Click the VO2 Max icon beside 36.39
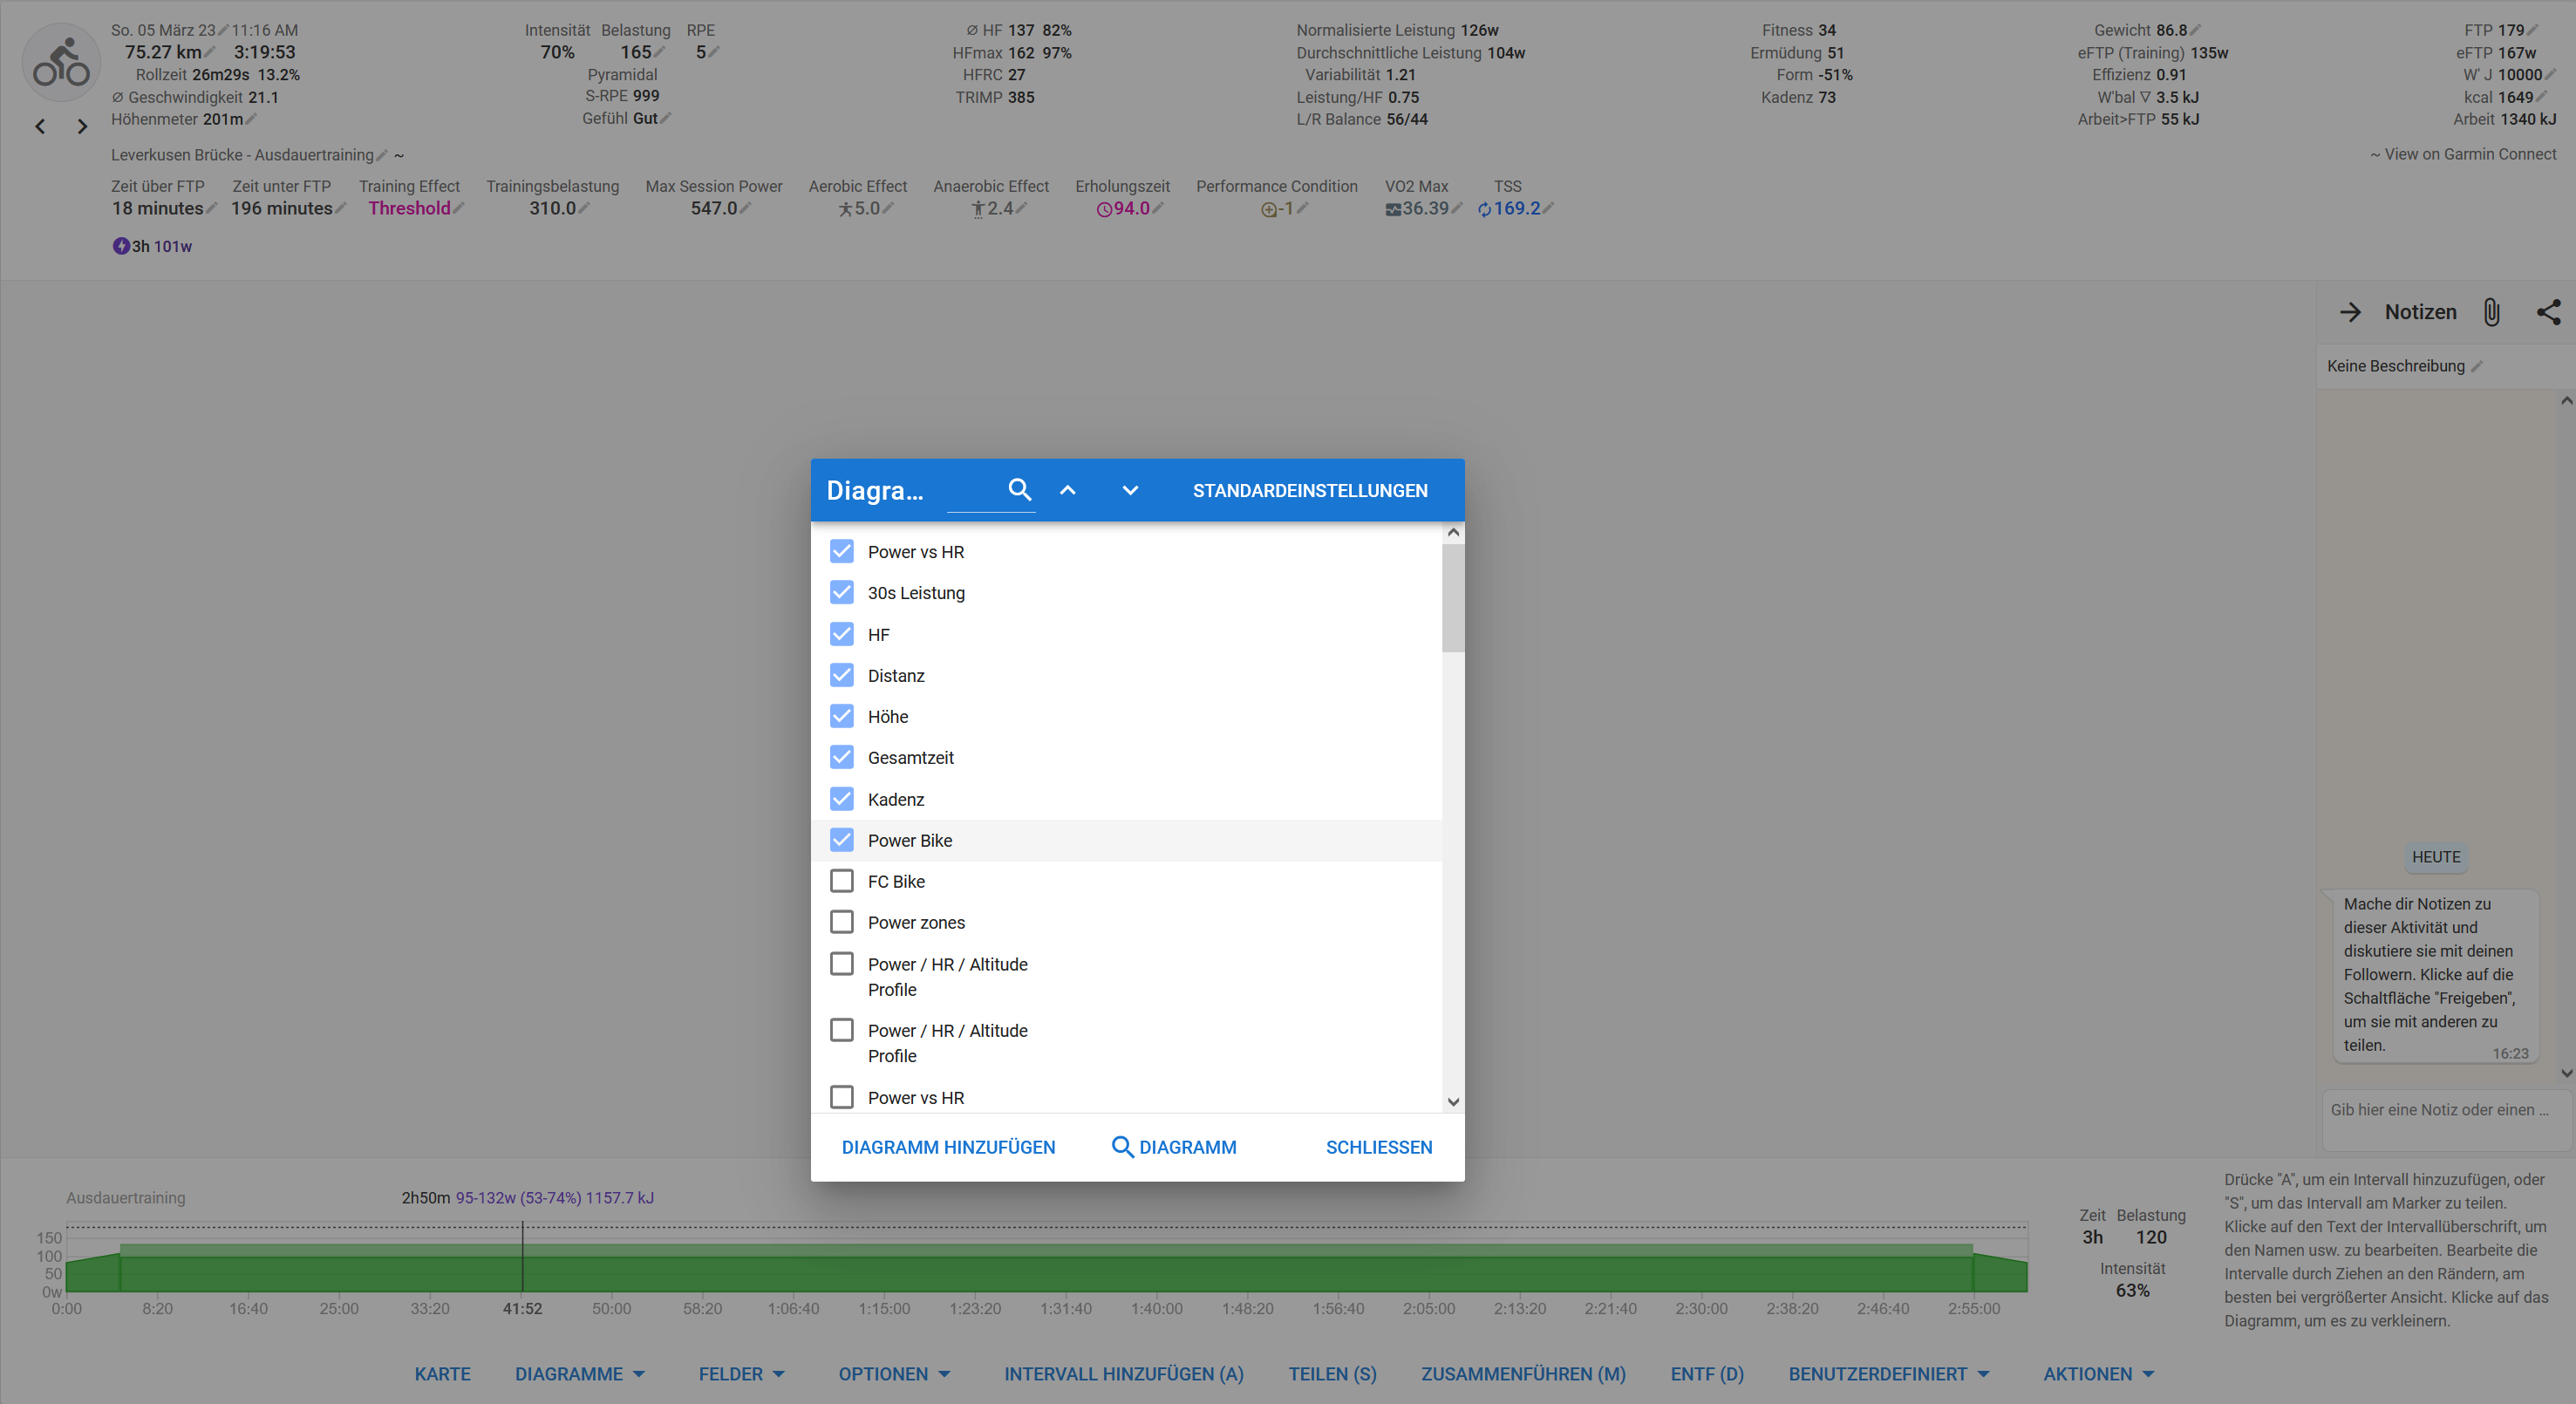Screen dimensions: 2576x1404 [1393, 209]
